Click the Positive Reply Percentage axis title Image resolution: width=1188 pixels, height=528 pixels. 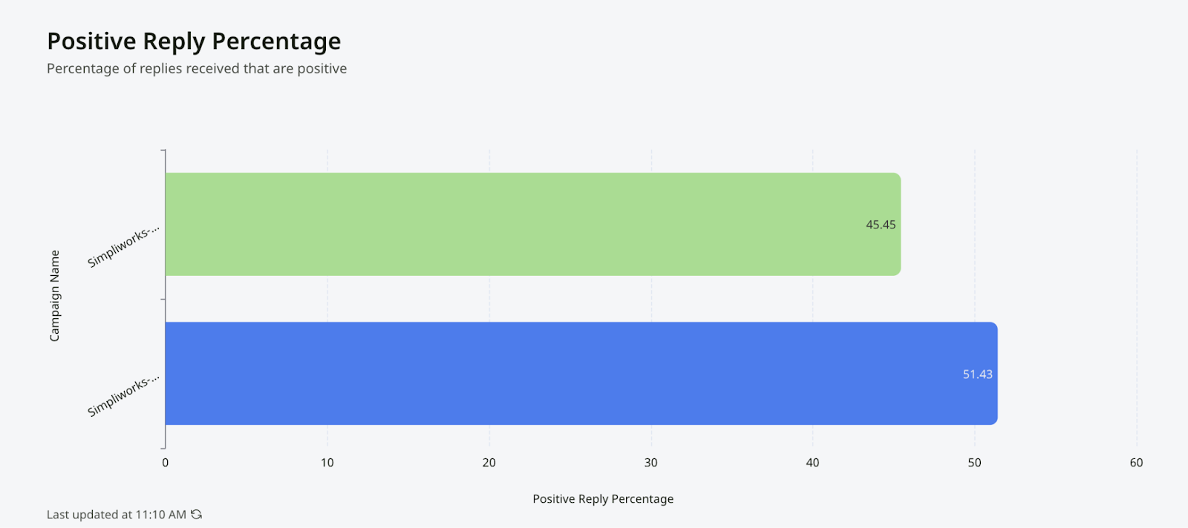pyautogui.click(x=603, y=499)
